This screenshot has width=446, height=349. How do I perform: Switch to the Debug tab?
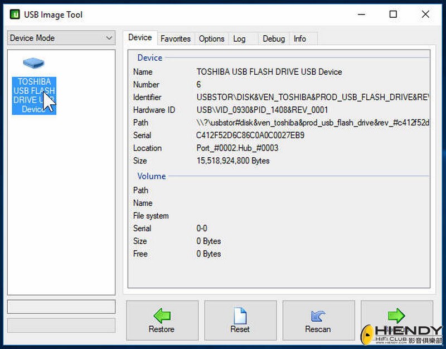click(274, 39)
